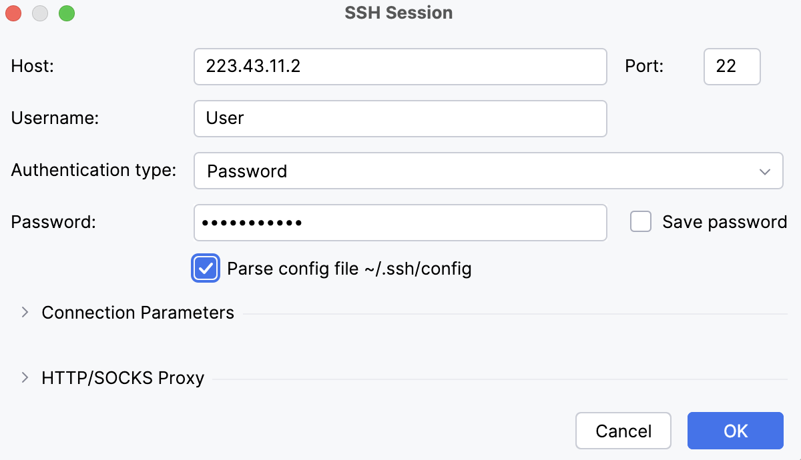This screenshot has width=801, height=460.
Task: Click the HTTP/SOCKS Proxy disclosure arrow
Action: click(24, 377)
